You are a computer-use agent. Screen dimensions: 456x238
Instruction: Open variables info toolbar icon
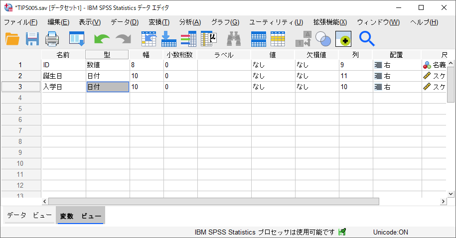188,39
